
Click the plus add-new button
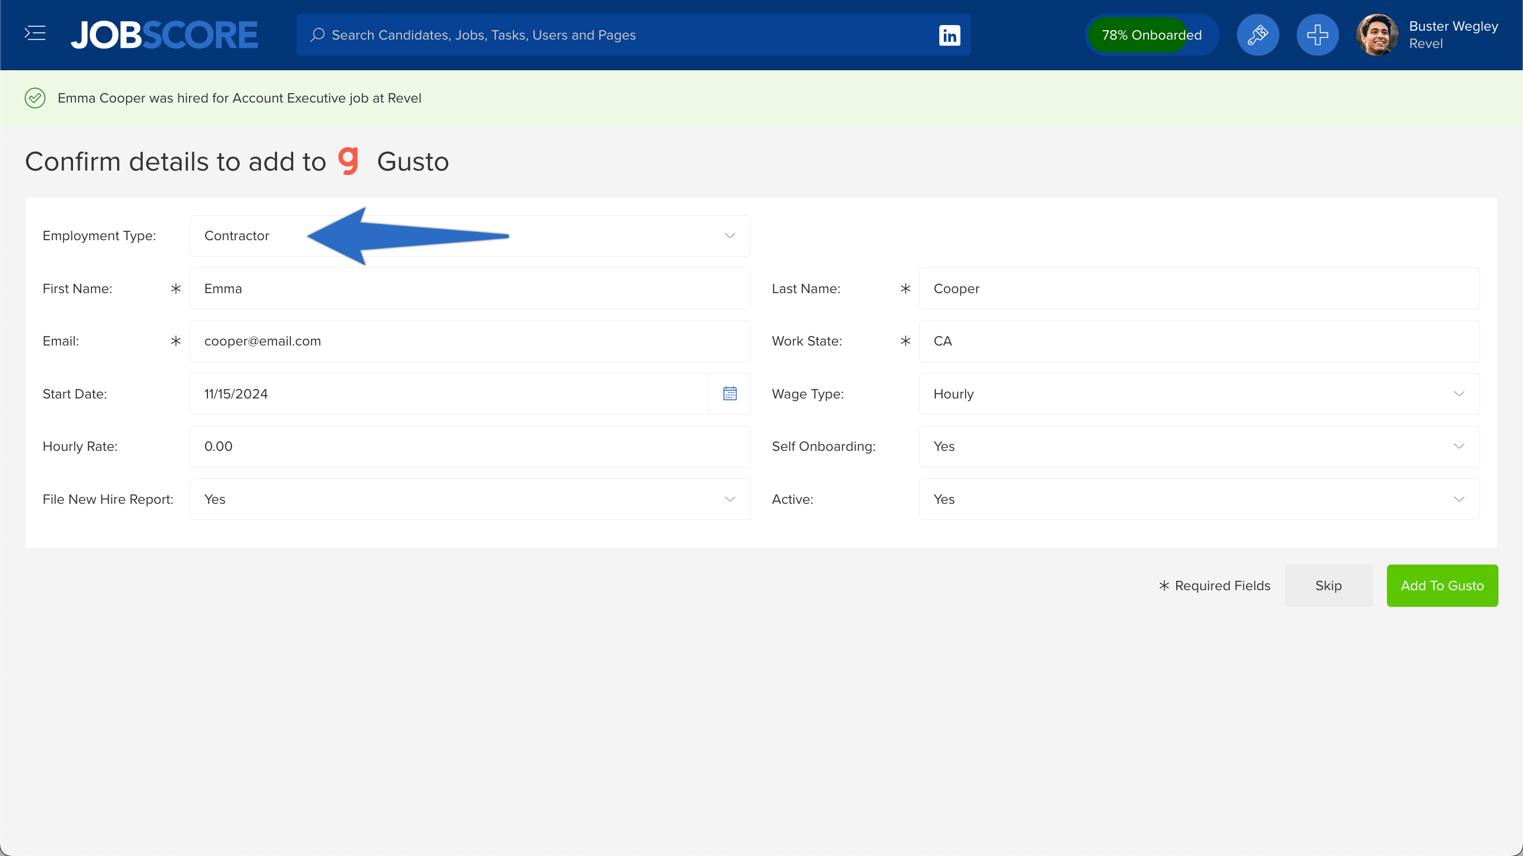[x=1317, y=35]
